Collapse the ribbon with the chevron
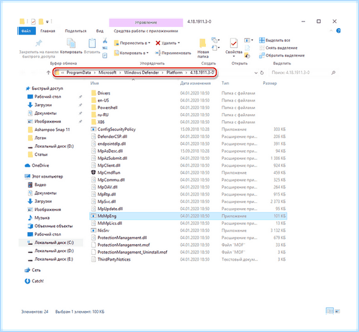359x332 pixels. [x=331, y=31]
